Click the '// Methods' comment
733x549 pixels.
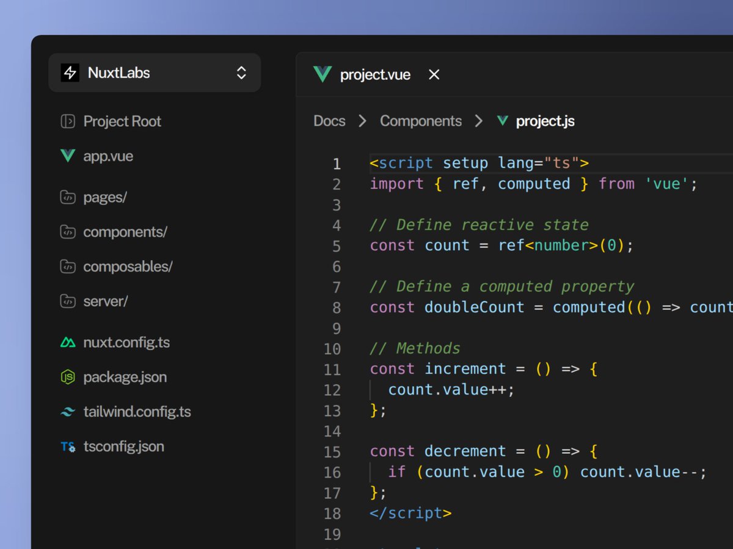(x=415, y=348)
